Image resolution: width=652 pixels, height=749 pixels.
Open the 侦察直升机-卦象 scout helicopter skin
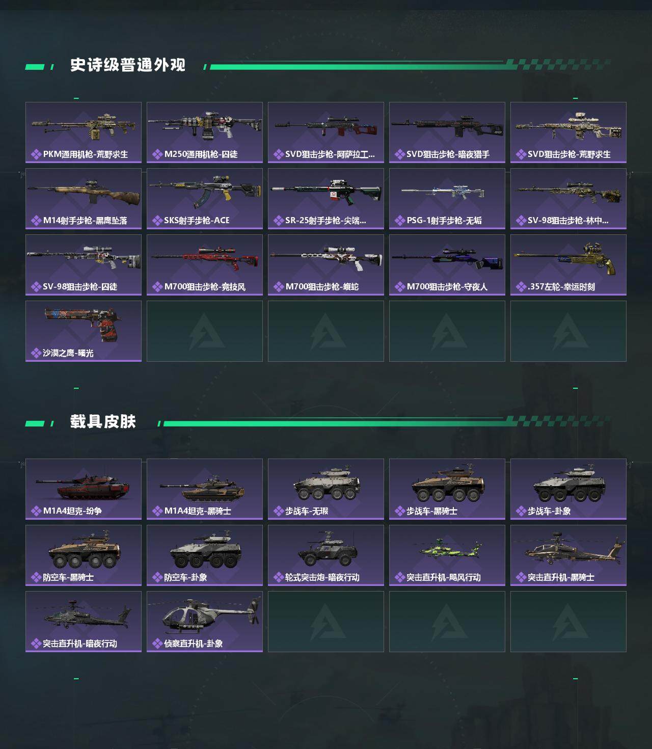(205, 622)
